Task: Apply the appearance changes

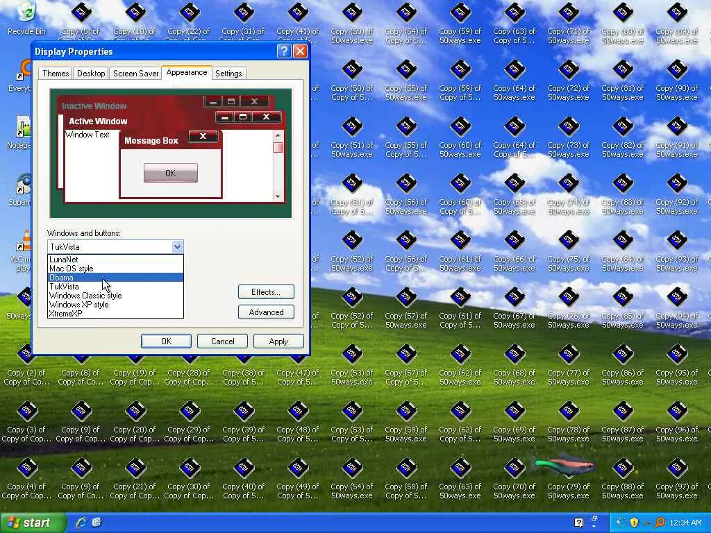Action: 278,341
